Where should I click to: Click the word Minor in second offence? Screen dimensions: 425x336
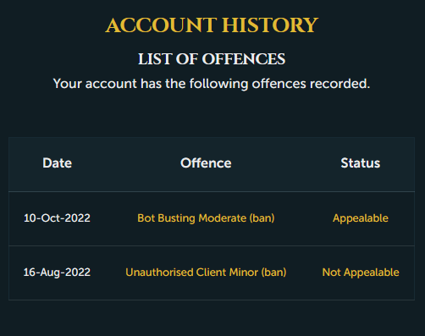click(244, 273)
